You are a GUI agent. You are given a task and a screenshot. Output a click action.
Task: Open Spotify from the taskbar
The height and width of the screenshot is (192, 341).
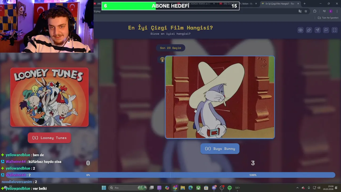[x=230, y=188]
